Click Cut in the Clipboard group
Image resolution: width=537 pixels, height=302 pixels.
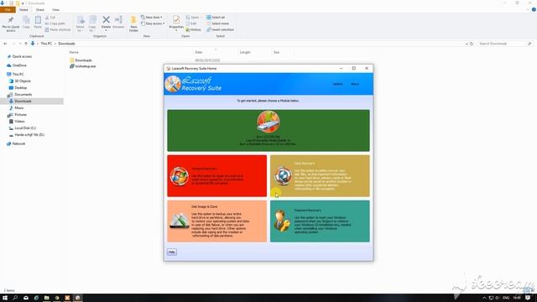[x=50, y=17]
